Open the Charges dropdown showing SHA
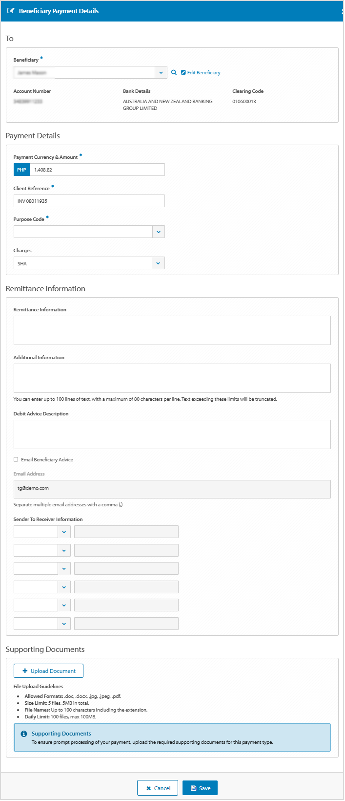The height and width of the screenshot is (801, 345). point(158,263)
